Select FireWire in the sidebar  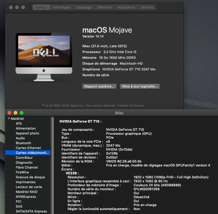point(22,172)
